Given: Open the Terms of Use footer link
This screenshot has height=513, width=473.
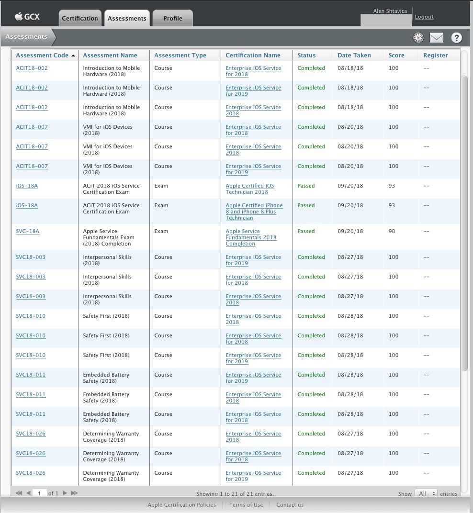Looking at the screenshot, I should (x=246, y=505).
